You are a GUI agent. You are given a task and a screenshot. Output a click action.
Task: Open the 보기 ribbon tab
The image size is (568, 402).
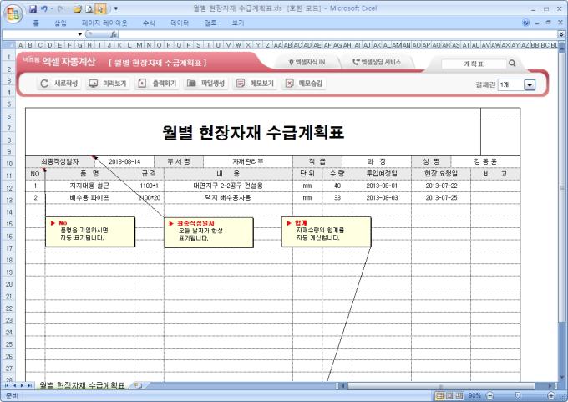coord(238,23)
